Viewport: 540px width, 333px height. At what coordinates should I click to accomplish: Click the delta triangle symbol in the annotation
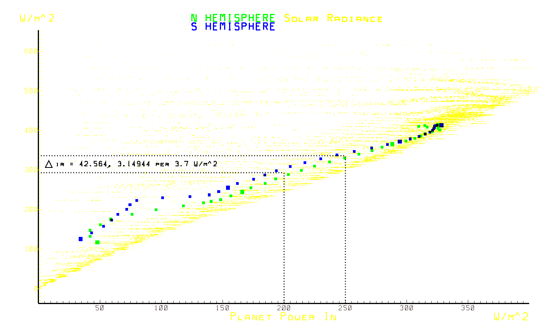[49, 164]
